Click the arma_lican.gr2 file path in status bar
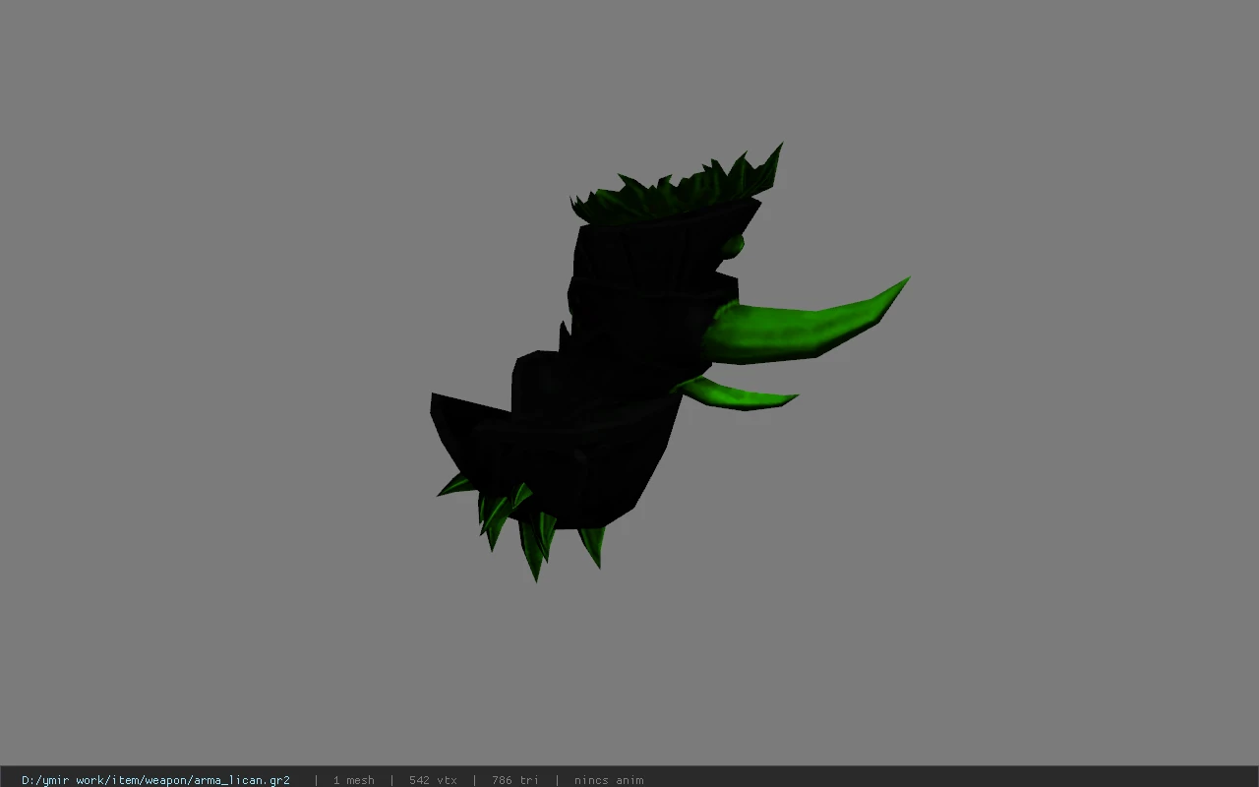 point(155,780)
